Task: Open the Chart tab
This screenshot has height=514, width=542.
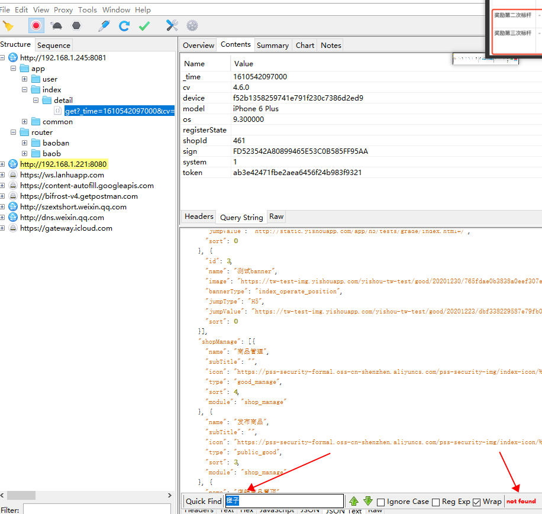Action: (x=305, y=46)
